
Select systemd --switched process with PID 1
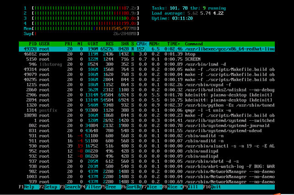(x=147, y=120)
